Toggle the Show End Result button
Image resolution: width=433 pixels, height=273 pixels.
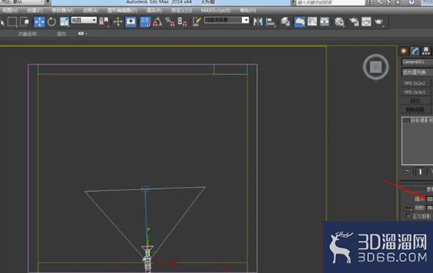(420, 172)
